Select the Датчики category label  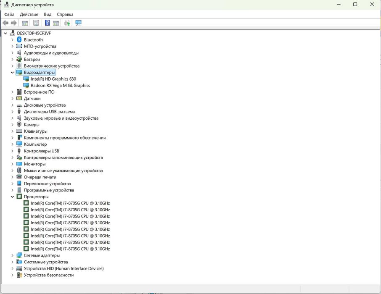tap(32, 99)
